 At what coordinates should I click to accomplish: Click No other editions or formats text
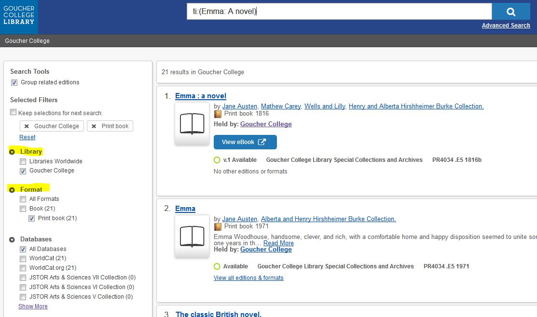click(250, 172)
